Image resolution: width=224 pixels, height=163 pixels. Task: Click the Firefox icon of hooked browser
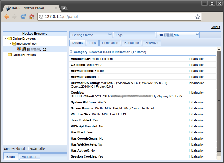click(19, 49)
